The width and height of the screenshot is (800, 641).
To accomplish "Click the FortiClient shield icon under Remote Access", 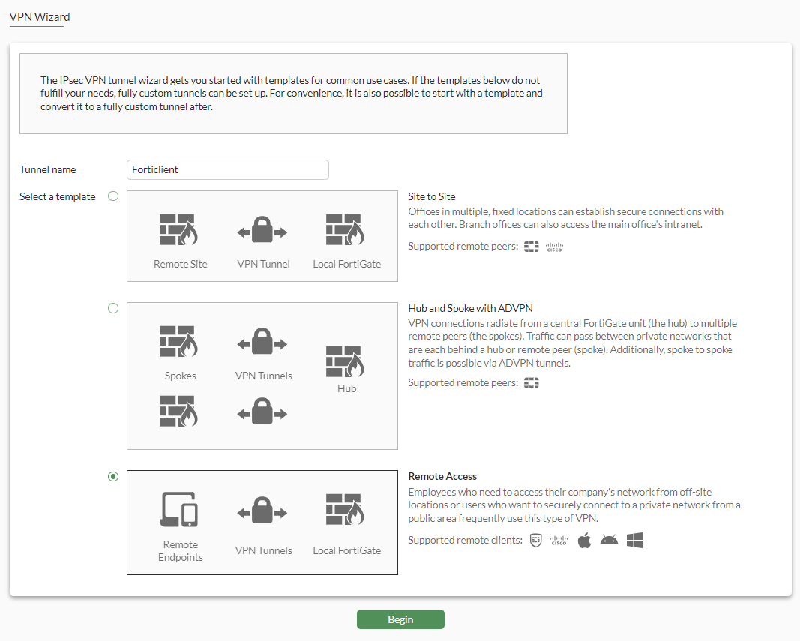I will pos(535,540).
